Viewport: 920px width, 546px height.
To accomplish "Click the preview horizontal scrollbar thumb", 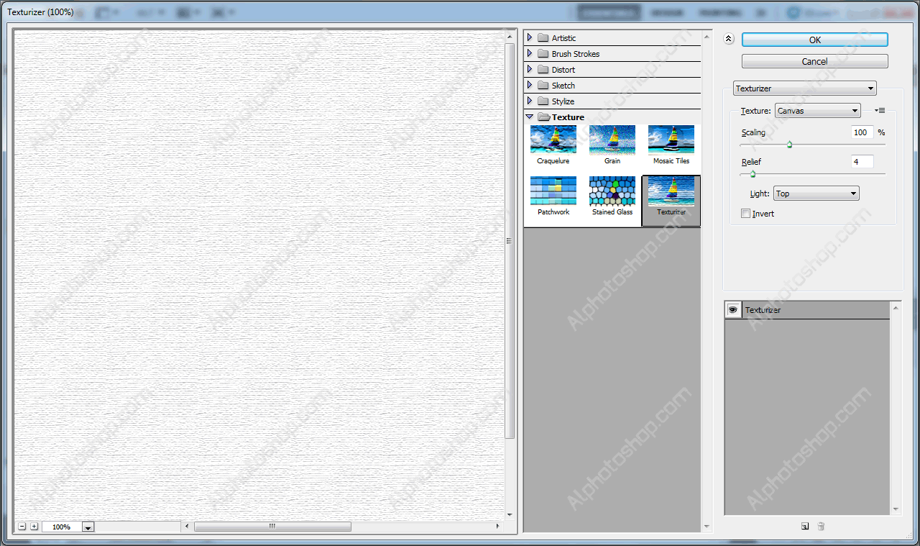I will tap(272, 527).
